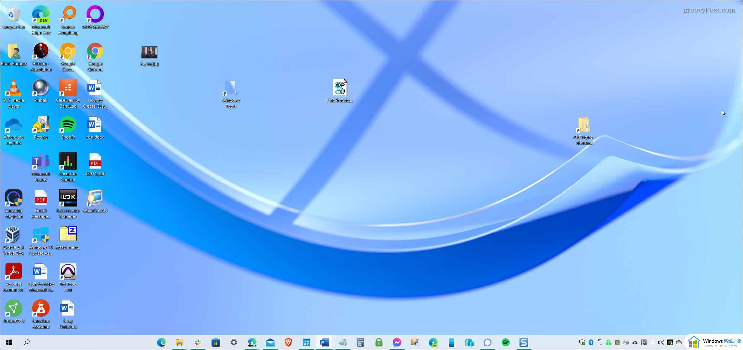Viewport: 743px width, 350px height.
Task: Open Slack from the taskbar
Action: [x=198, y=342]
